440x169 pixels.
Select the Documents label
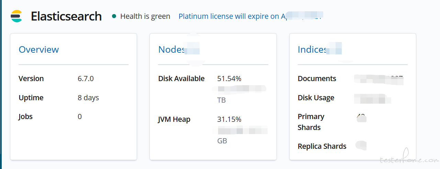pyautogui.click(x=317, y=79)
